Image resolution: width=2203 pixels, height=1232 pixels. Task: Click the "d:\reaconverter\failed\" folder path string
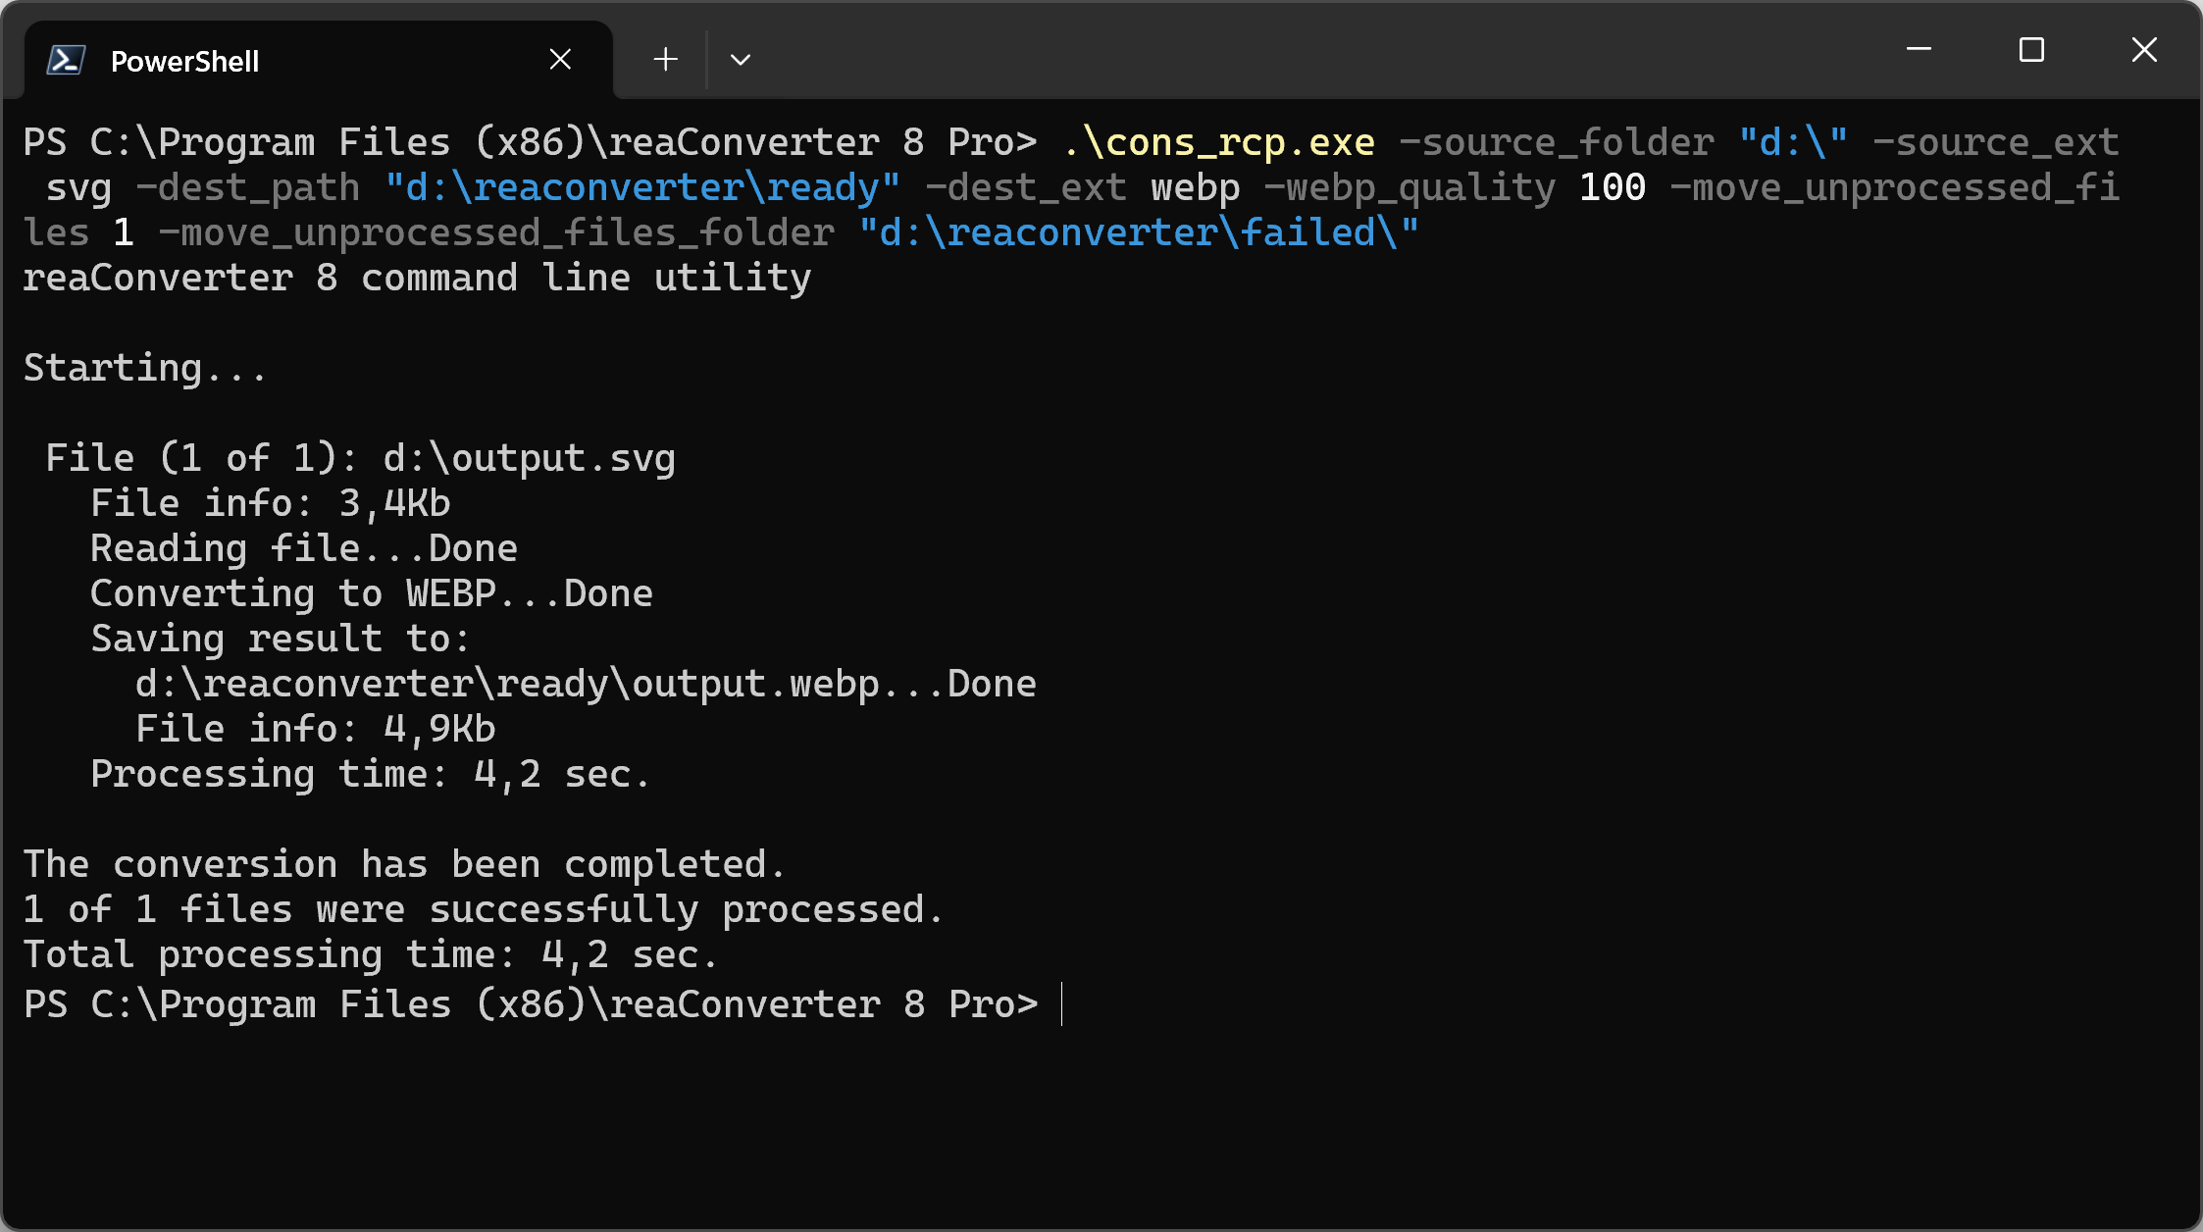click(1139, 233)
